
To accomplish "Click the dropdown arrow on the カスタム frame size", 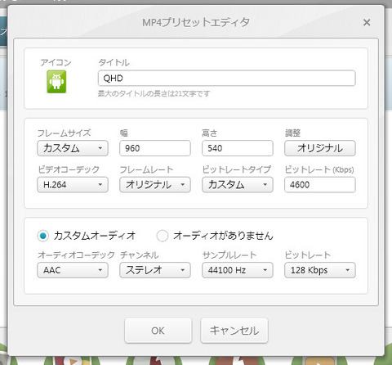I will click(100, 148).
